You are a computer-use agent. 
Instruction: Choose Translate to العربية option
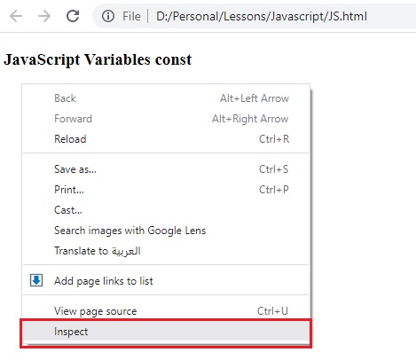point(166,251)
